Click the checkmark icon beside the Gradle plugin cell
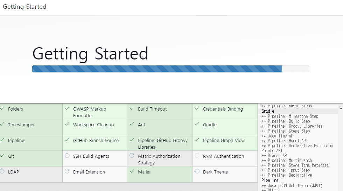 [x=197, y=124]
